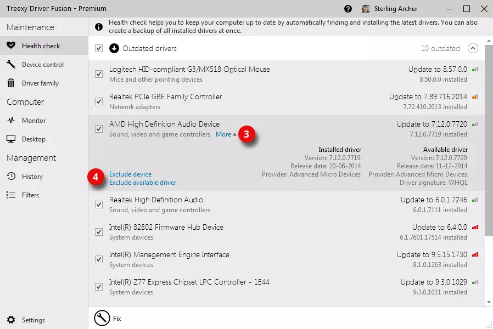Click the Exclude device link
493x329 pixels.
coord(130,174)
